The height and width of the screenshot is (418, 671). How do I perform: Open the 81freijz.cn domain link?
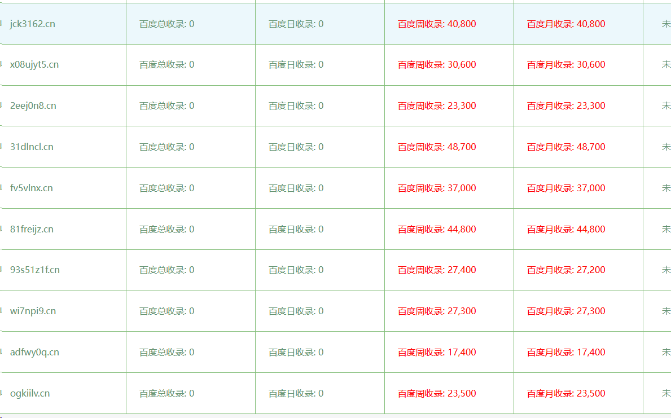[32, 230]
